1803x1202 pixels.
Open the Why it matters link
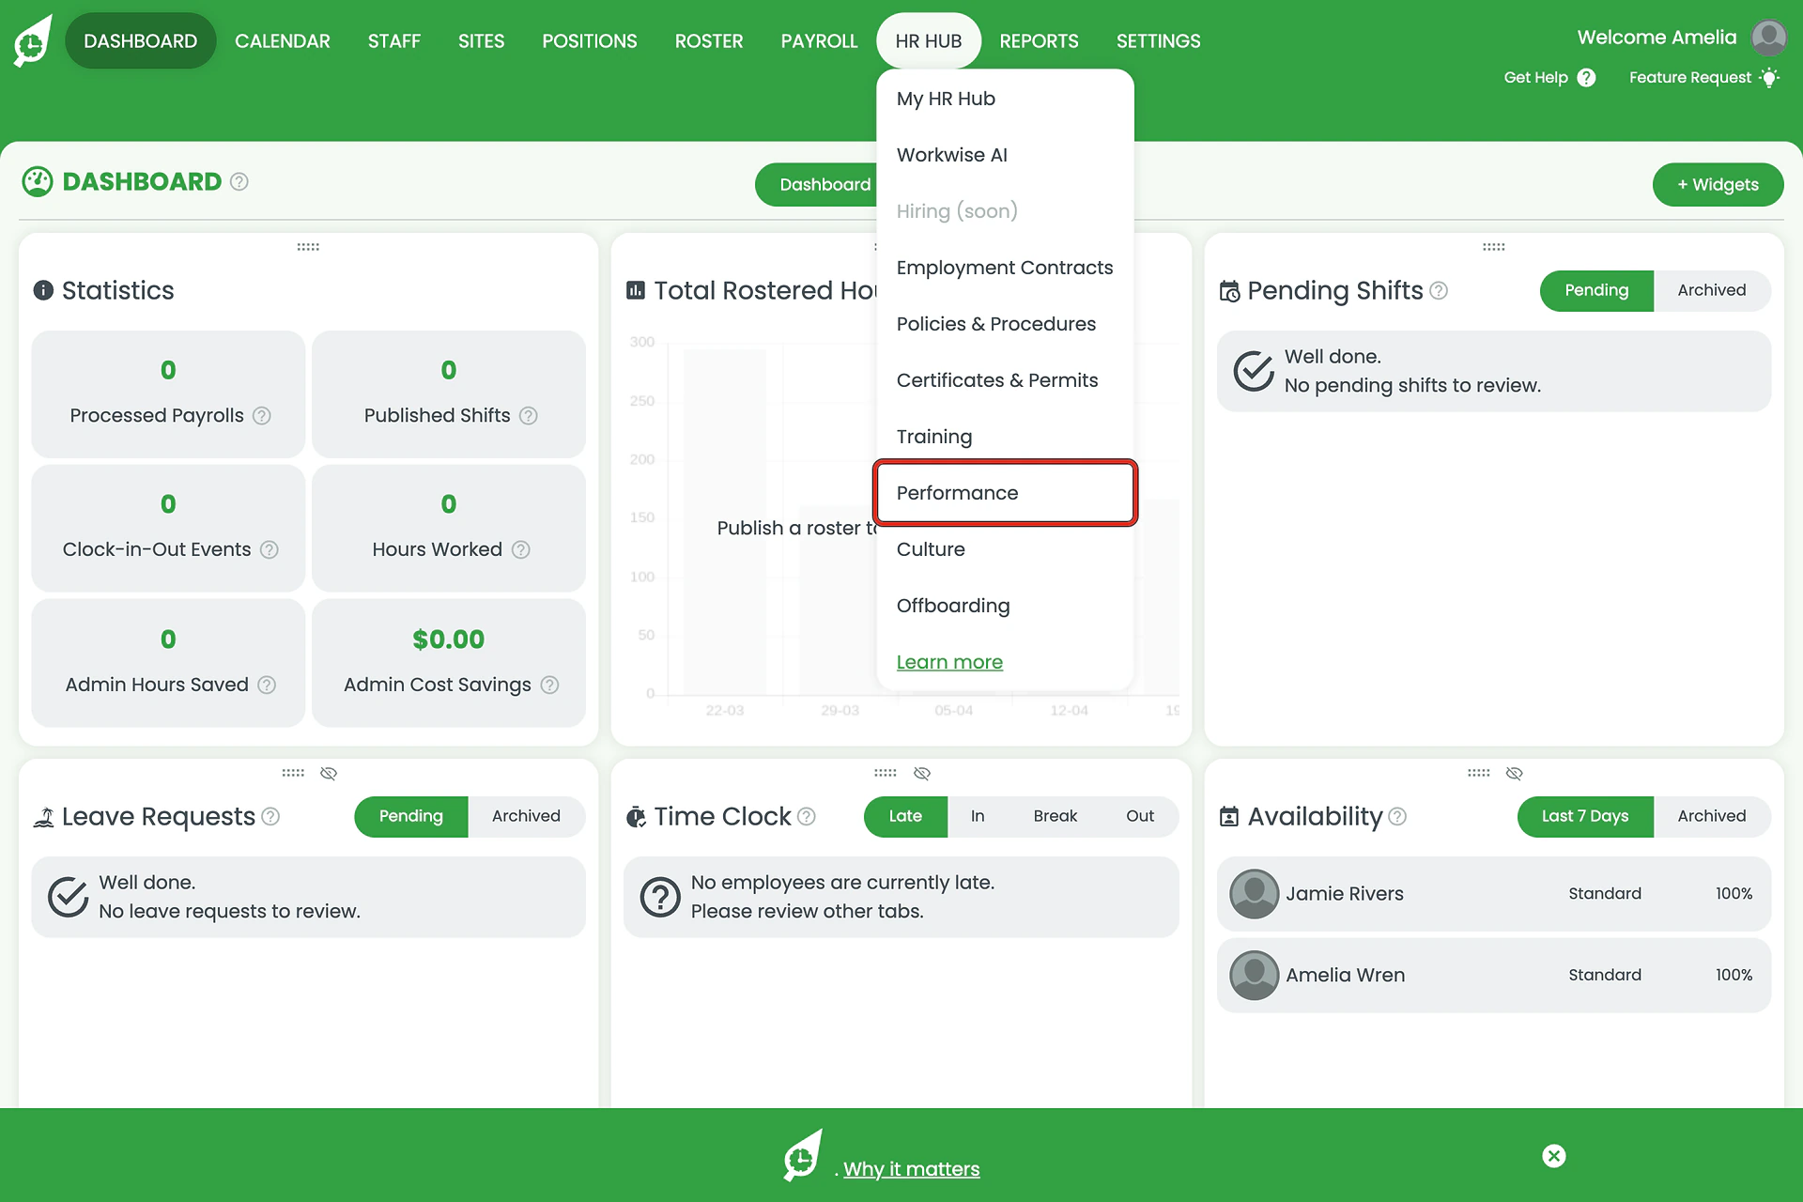pyautogui.click(x=911, y=1169)
